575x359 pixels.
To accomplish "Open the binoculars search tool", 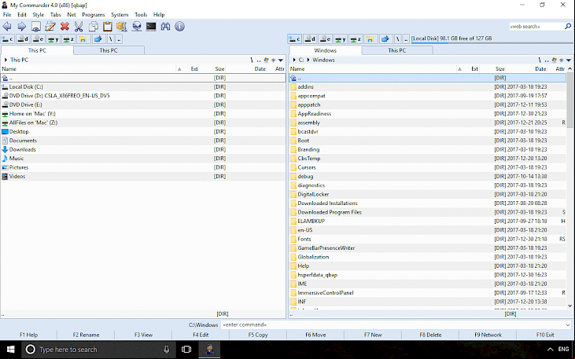I will [165, 27].
